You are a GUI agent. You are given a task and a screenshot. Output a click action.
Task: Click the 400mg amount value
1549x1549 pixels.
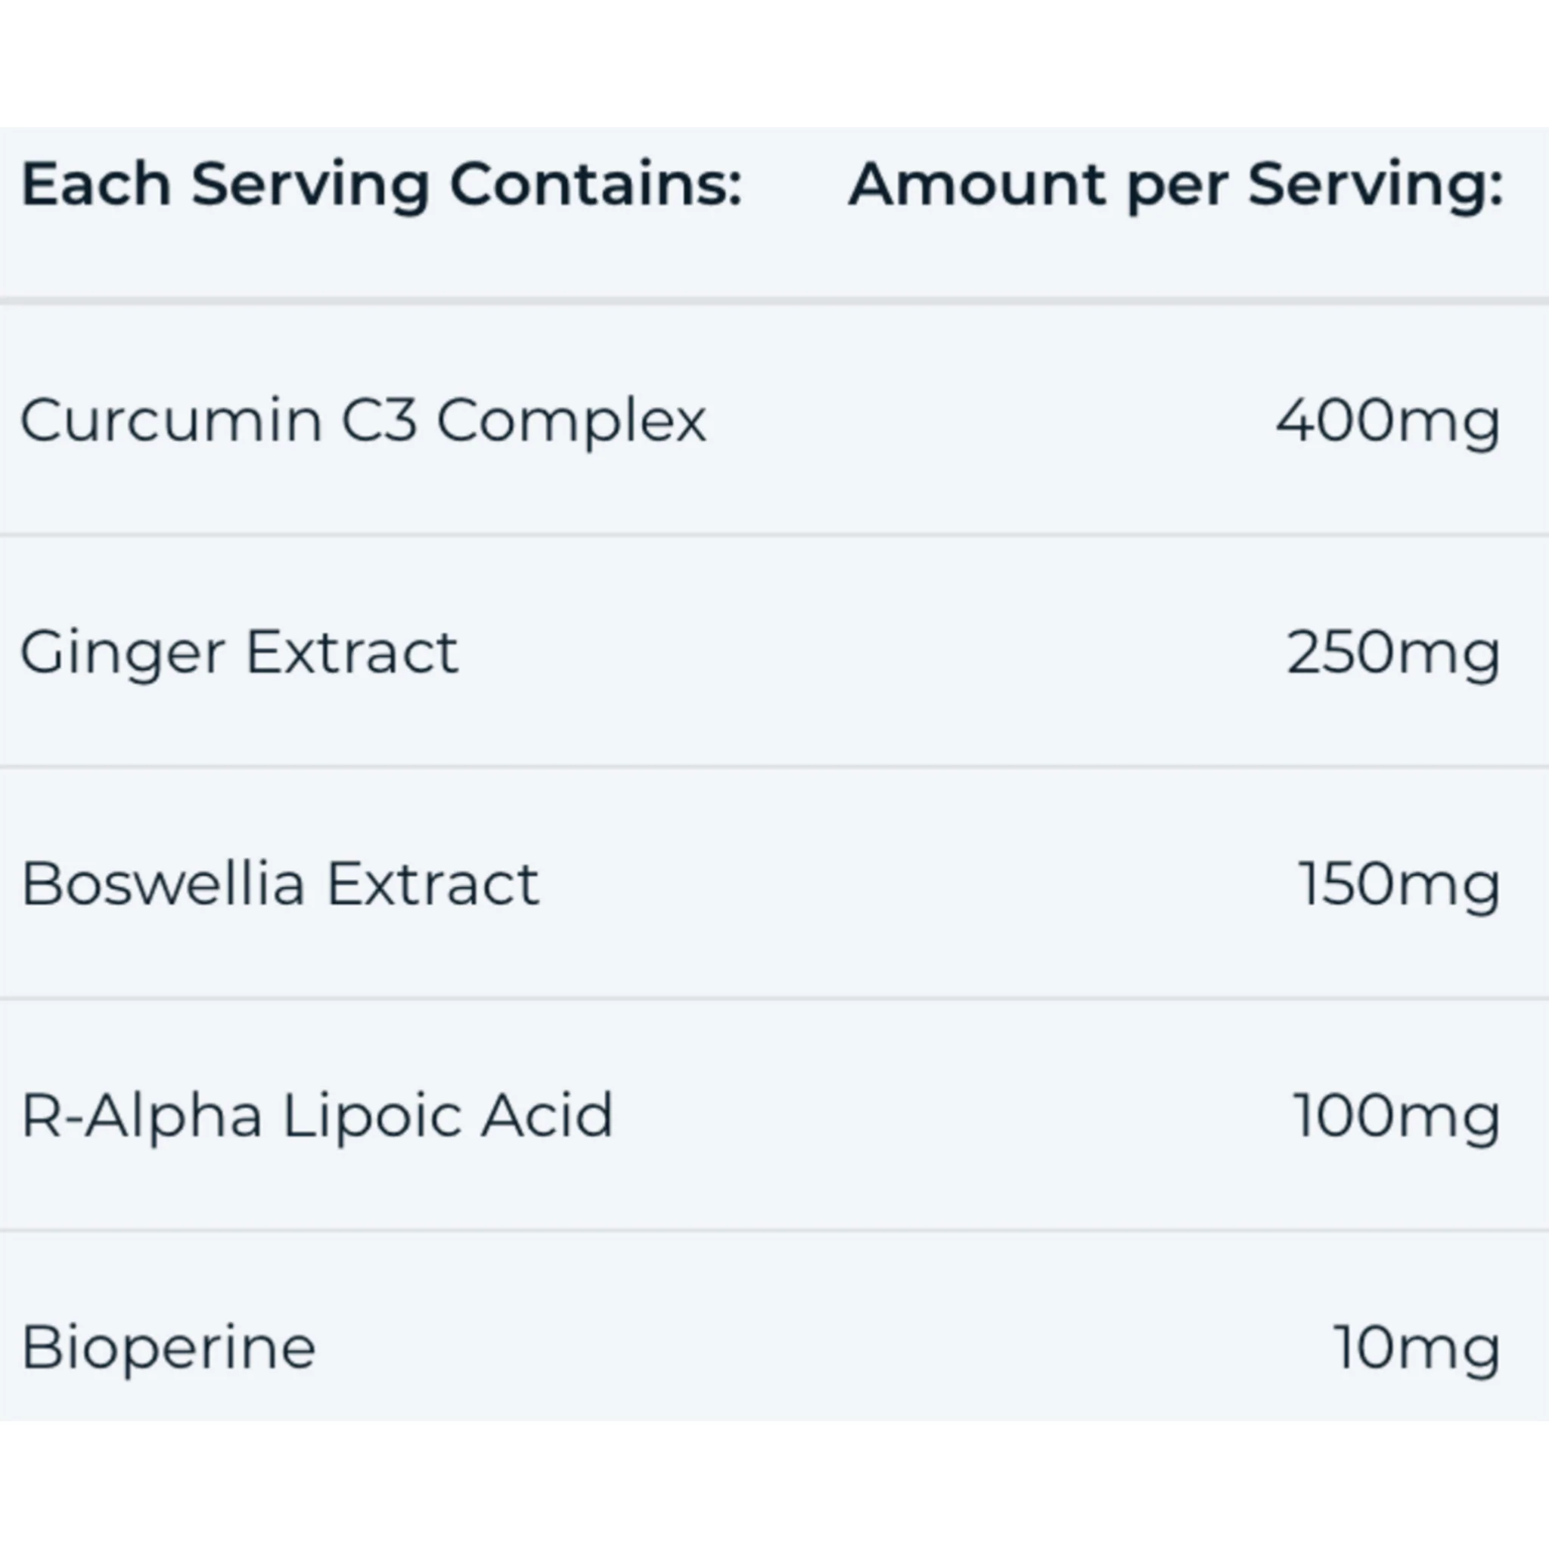(x=1387, y=420)
